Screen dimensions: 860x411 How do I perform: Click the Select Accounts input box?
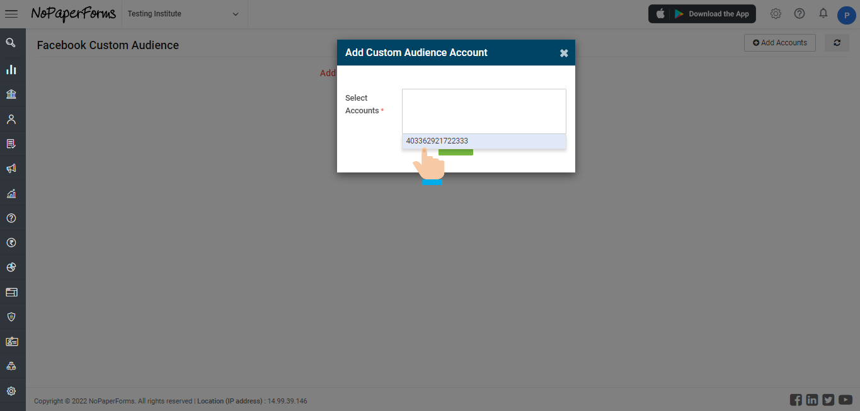click(484, 111)
